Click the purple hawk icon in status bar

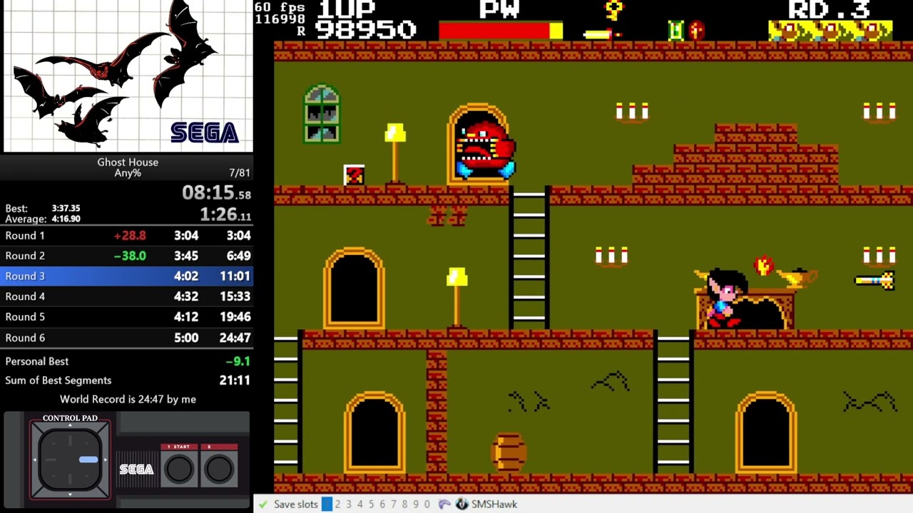click(445, 504)
